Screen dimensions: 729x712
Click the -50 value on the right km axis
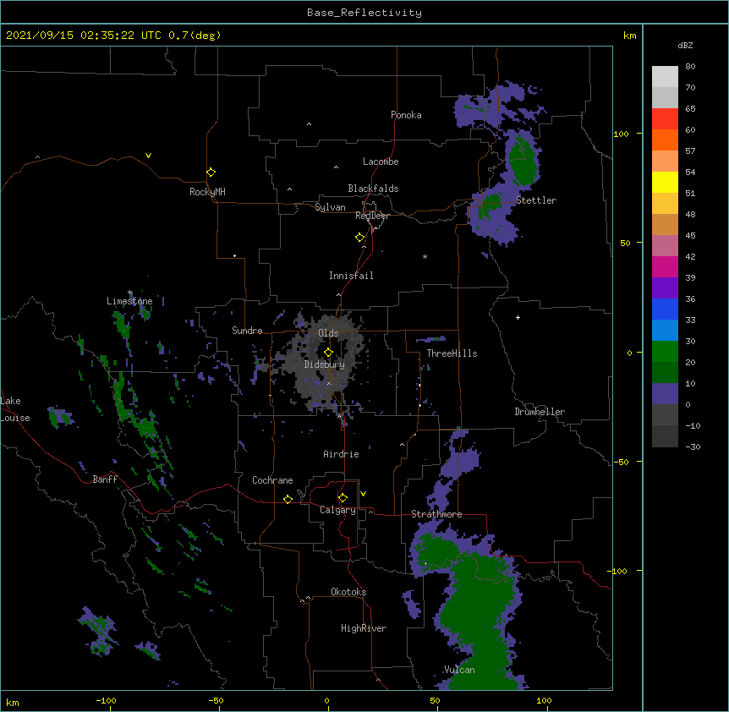(x=621, y=462)
